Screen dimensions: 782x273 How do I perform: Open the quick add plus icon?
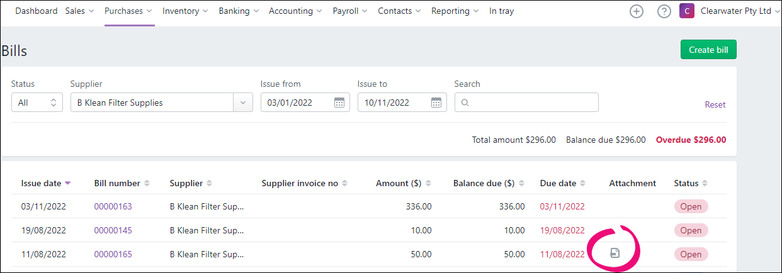click(637, 11)
